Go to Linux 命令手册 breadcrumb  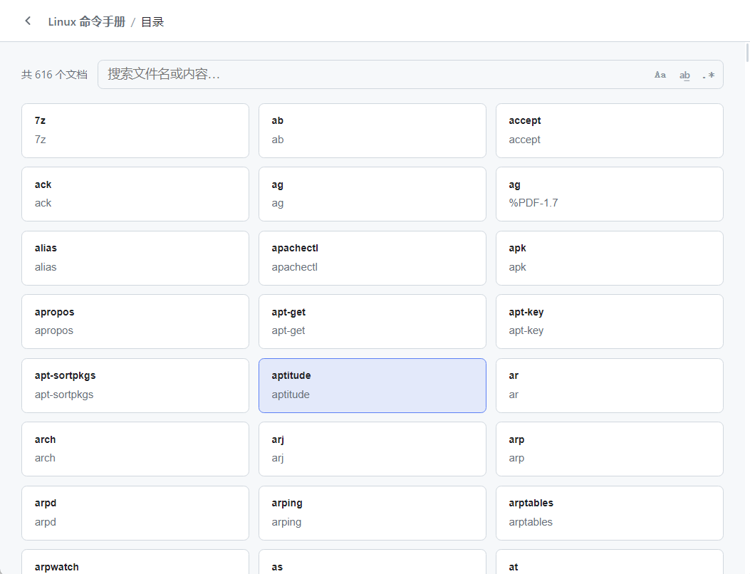coord(86,21)
